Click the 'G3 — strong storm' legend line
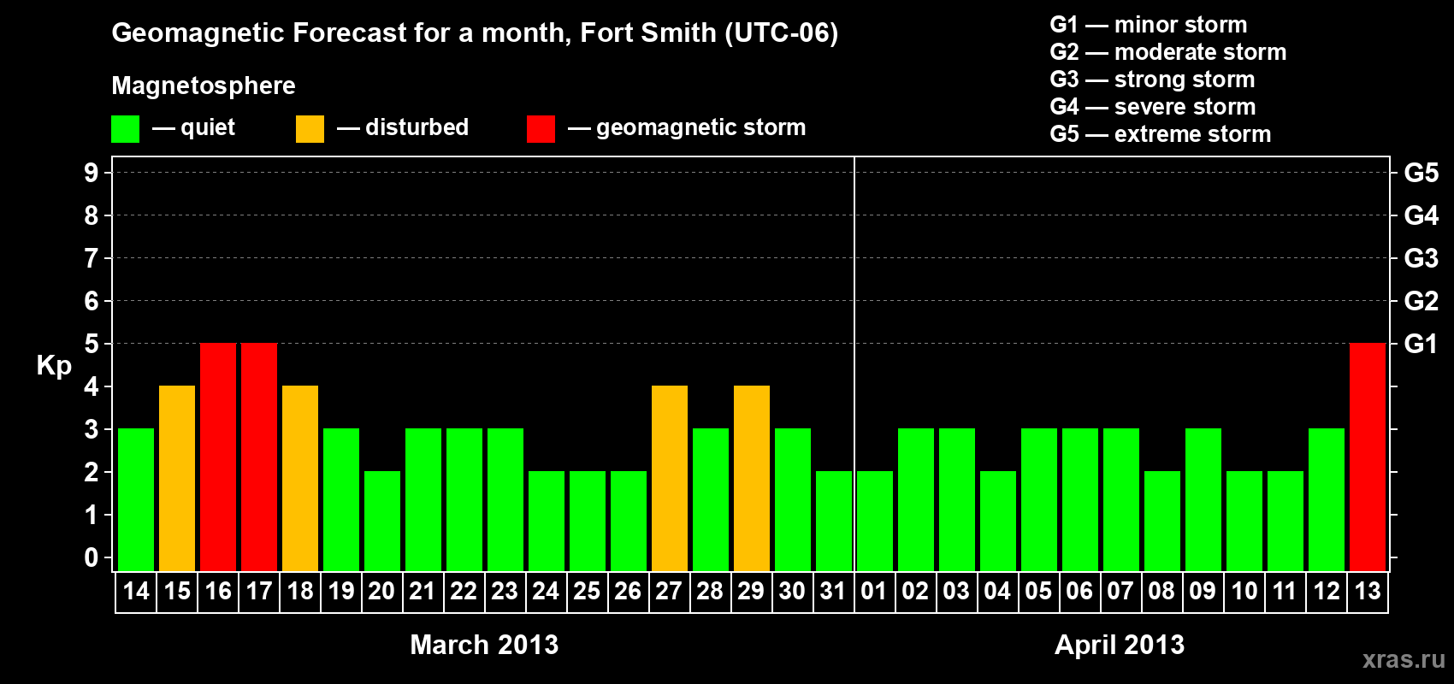Viewport: 1454px width, 684px height. [x=1152, y=80]
